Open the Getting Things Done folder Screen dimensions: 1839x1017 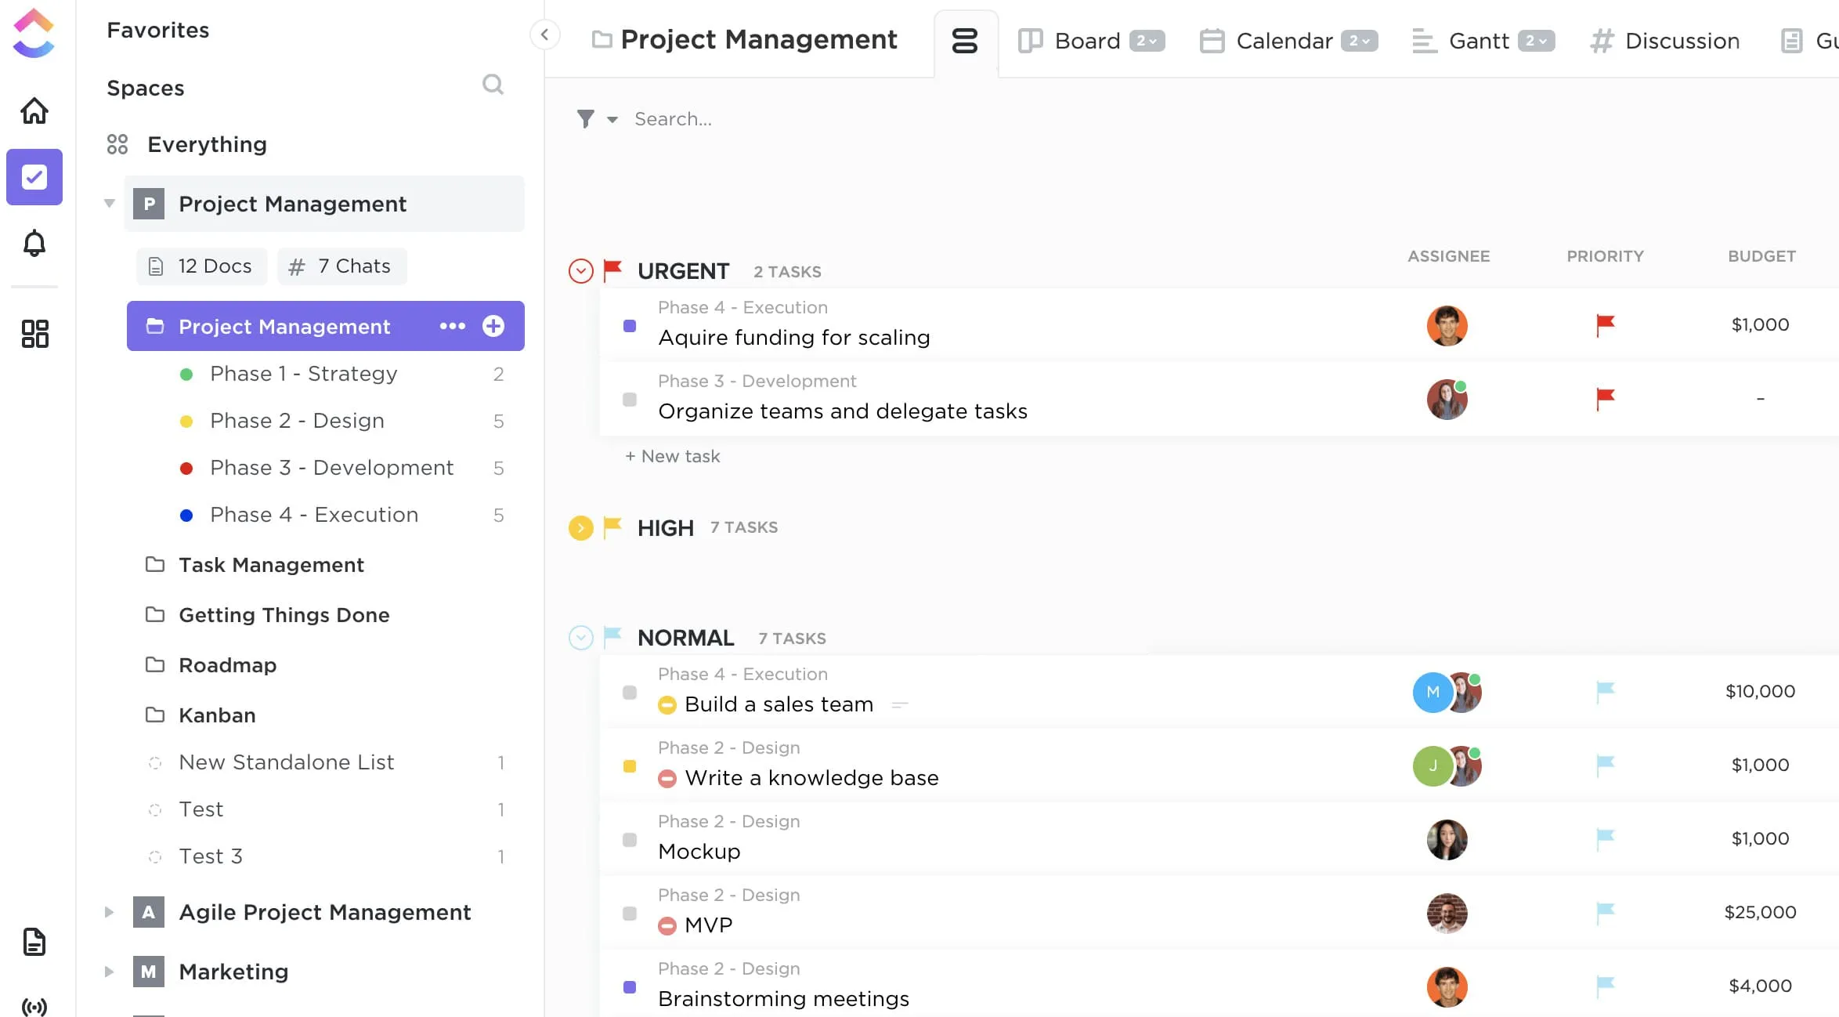(284, 615)
